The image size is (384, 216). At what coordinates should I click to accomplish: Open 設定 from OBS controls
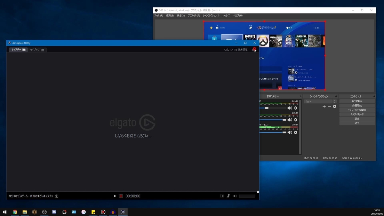(x=357, y=119)
